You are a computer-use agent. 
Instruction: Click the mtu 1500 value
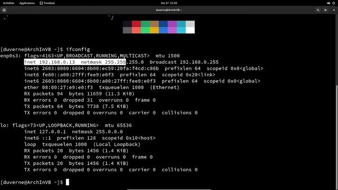(168, 56)
